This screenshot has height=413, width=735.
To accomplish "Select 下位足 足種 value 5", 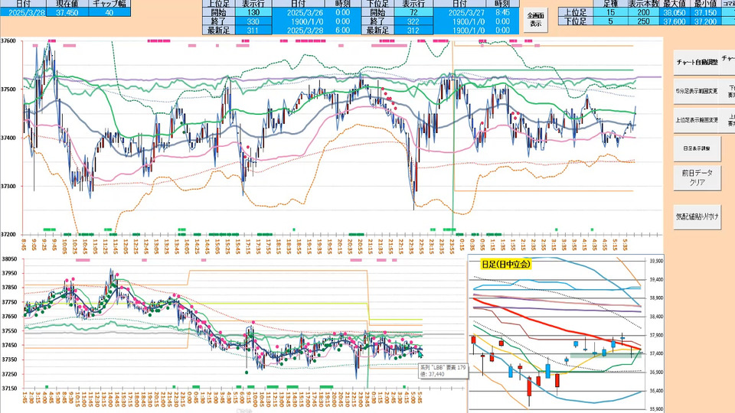I will click(x=610, y=21).
